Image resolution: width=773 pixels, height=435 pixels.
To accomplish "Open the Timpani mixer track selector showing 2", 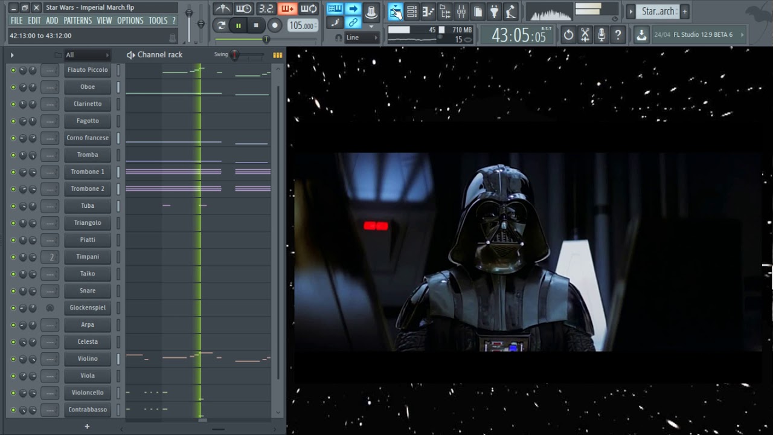I will point(50,257).
